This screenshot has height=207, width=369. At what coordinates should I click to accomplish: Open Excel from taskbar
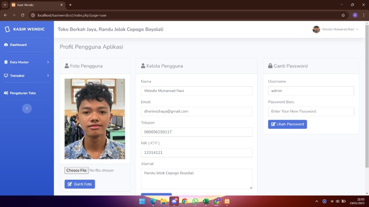[206, 201]
